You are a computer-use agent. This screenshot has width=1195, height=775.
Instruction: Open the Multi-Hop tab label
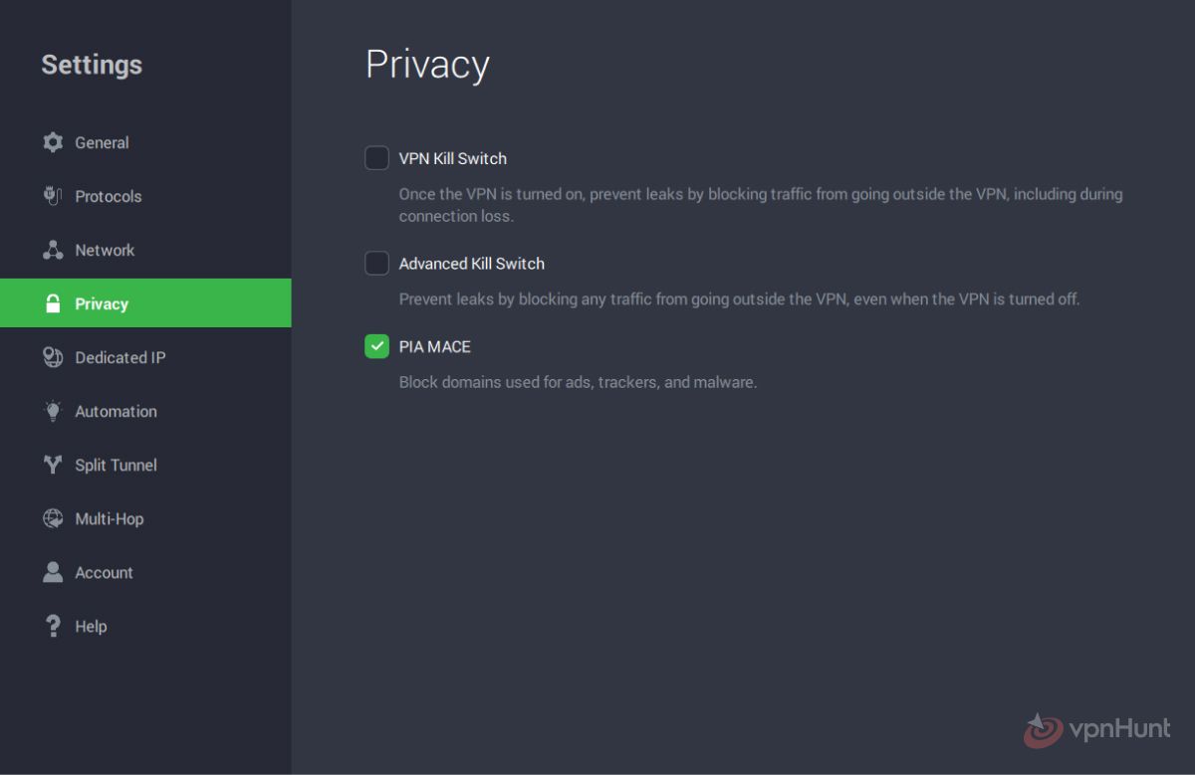(x=110, y=518)
